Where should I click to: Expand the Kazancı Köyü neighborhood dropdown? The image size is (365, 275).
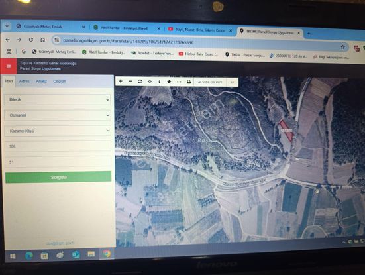(58, 131)
